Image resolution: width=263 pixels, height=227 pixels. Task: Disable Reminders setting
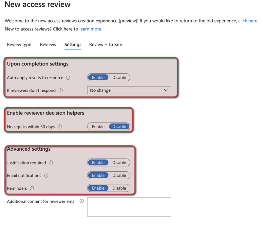[x=119, y=188]
